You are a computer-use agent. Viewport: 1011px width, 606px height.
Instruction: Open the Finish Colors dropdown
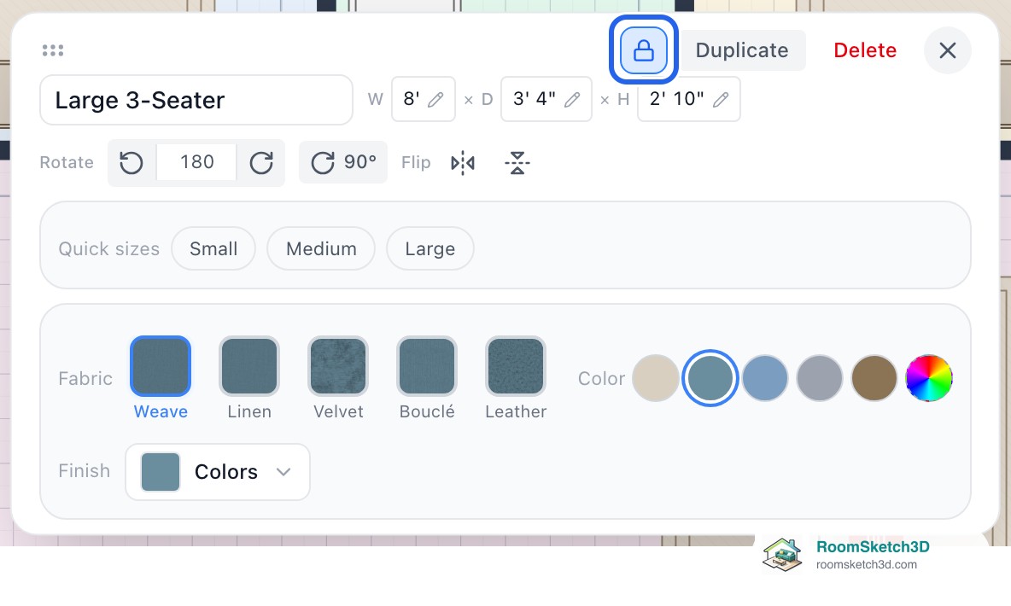tap(218, 472)
